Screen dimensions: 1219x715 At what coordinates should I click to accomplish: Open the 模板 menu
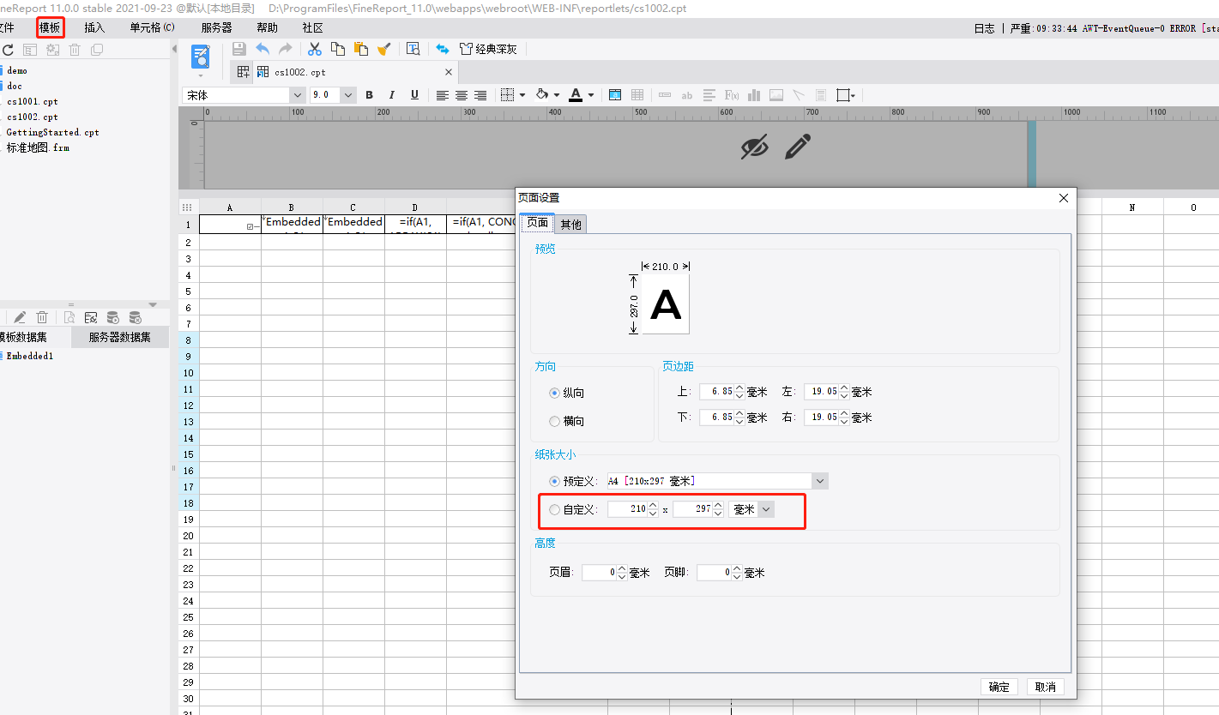(50, 27)
